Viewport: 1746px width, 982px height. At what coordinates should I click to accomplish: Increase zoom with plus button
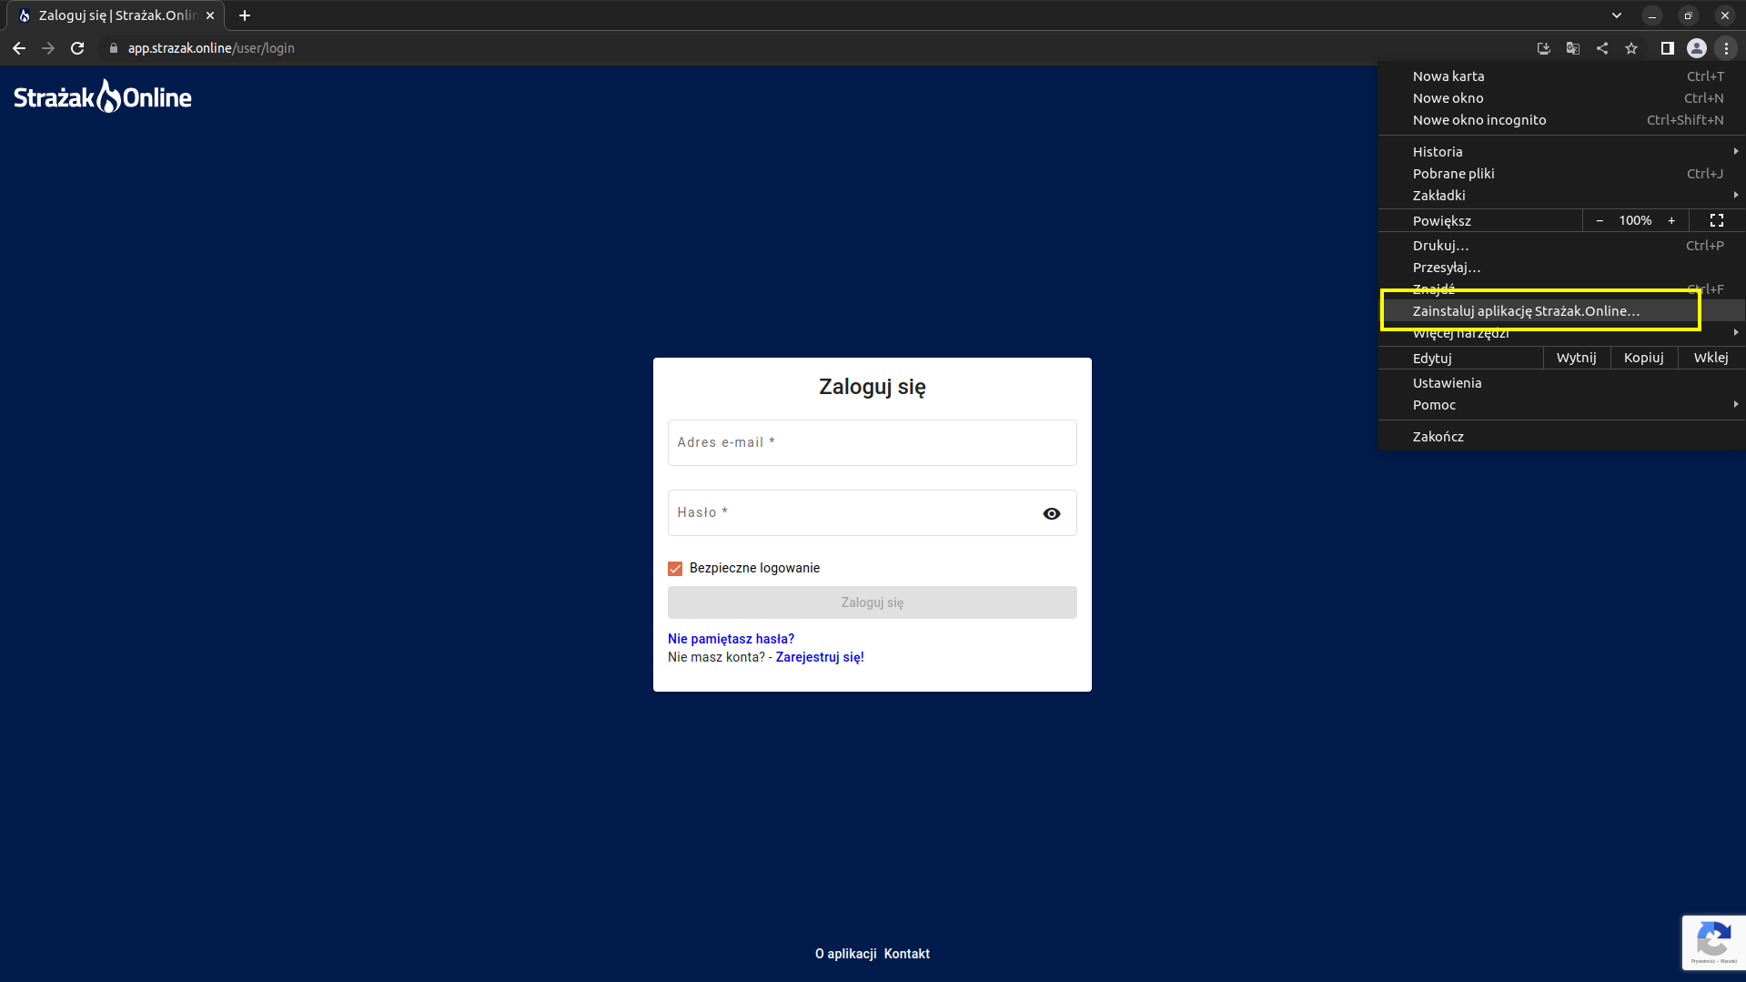pyautogui.click(x=1671, y=220)
